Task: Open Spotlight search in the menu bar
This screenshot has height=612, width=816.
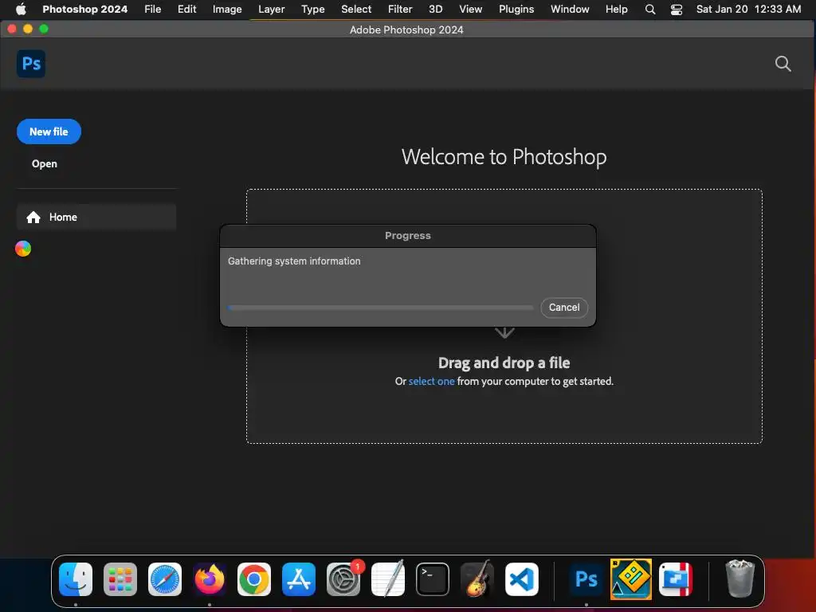Action: (650, 9)
